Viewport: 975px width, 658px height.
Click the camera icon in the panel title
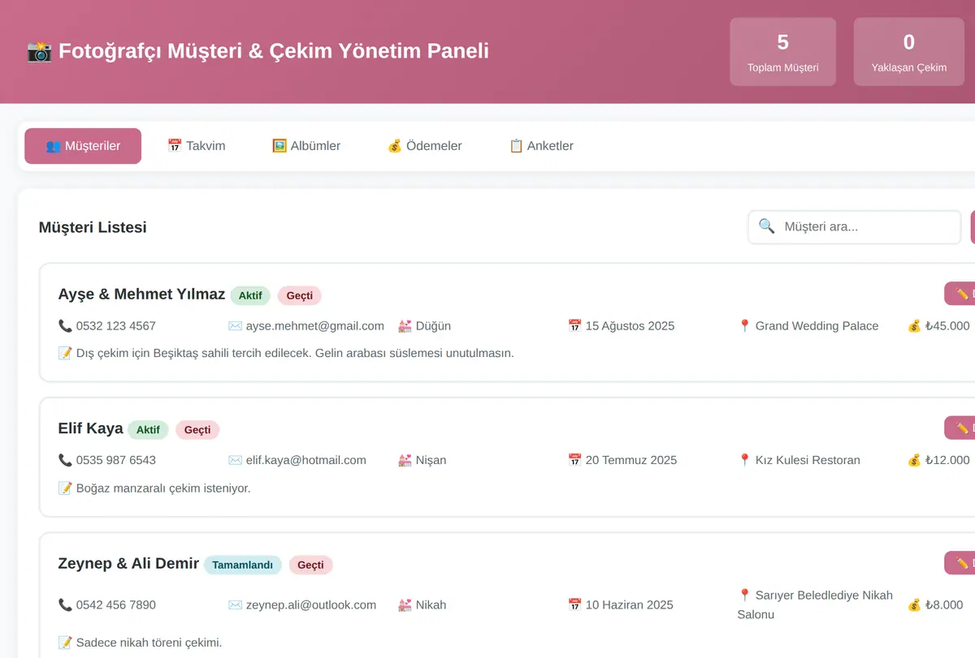coord(39,52)
